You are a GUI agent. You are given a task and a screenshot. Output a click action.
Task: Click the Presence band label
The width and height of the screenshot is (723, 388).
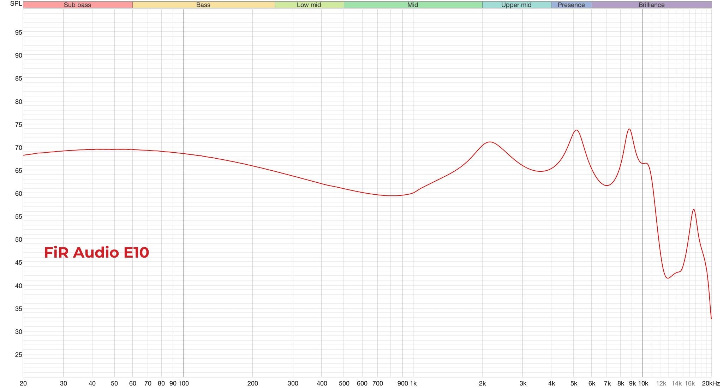pos(571,5)
